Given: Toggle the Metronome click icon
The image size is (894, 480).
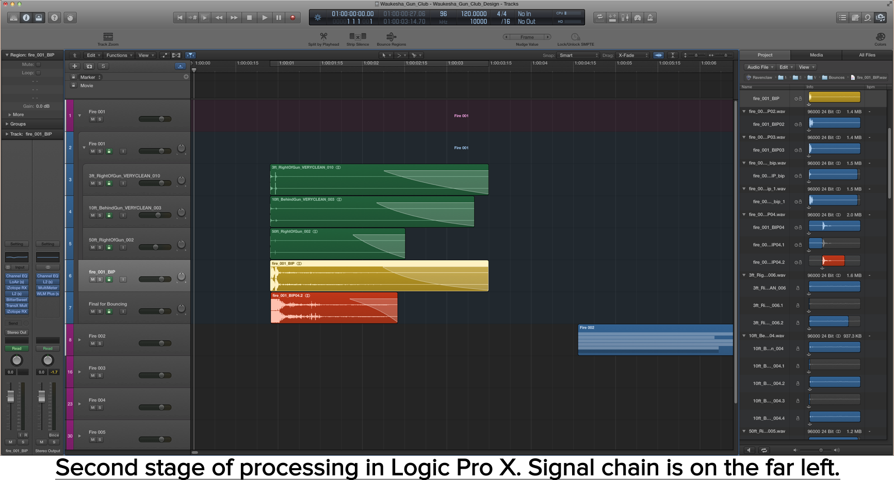Looking at the screenshot, I should click(650, 18).
